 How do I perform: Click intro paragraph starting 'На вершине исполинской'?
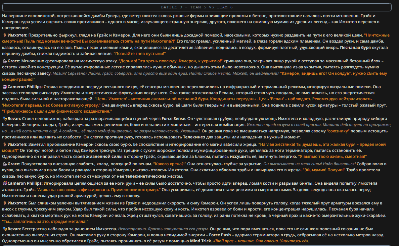pos(191,22)
